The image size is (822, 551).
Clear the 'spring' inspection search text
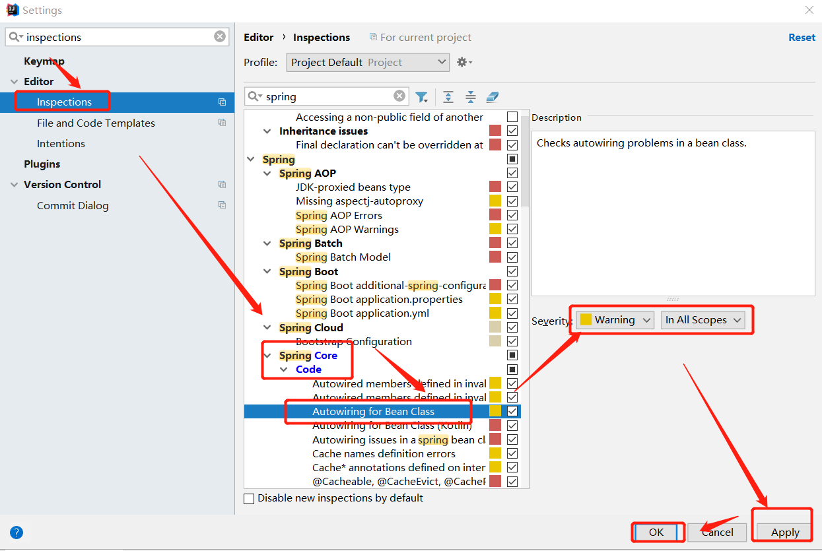399,96
